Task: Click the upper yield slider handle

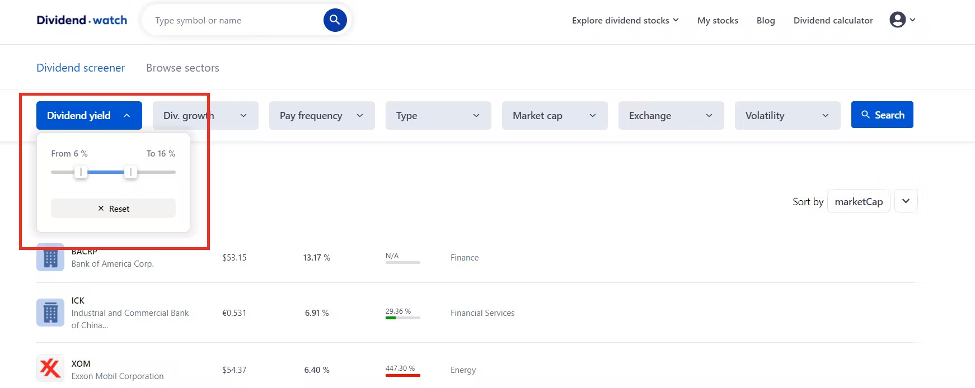Action: (130, 172)
